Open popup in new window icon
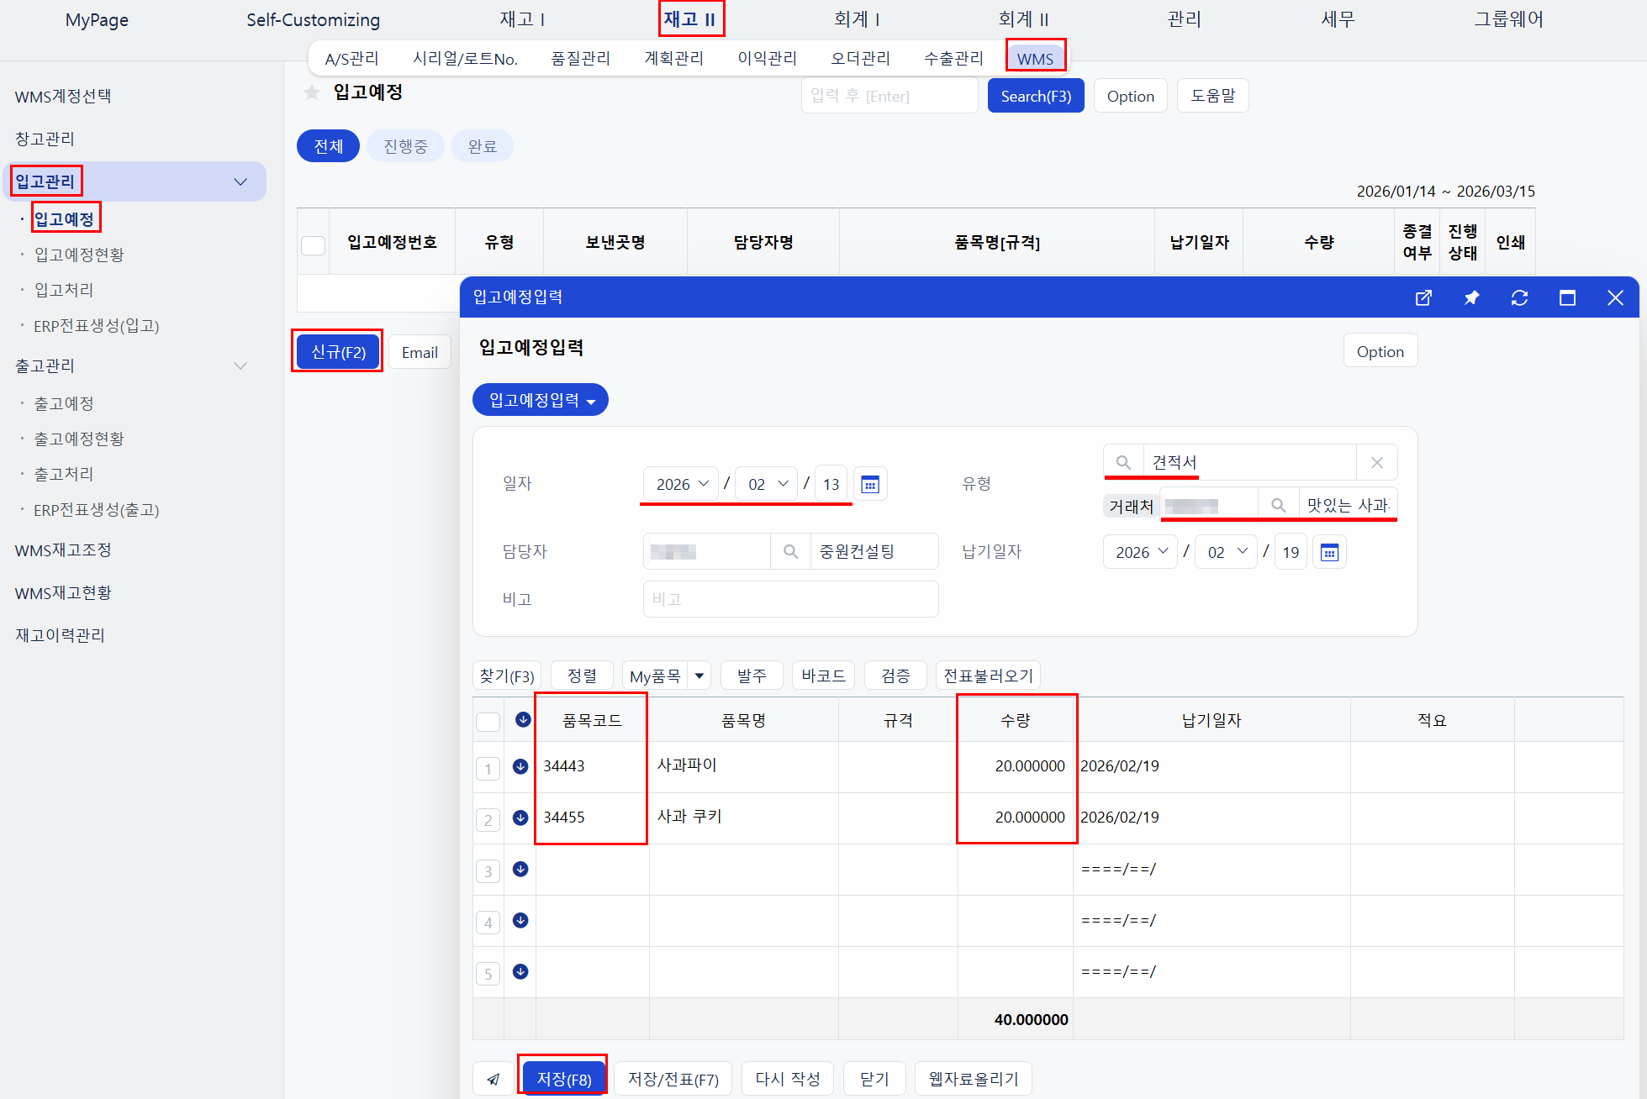Viewport: 1647px width, 1099px height. tap(1423, 297)
